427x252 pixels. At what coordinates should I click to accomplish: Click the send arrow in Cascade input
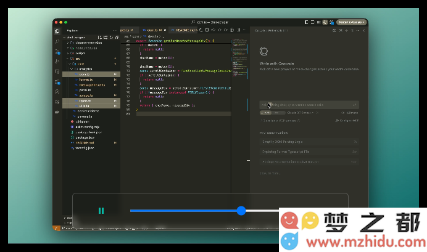pos(354,105)
